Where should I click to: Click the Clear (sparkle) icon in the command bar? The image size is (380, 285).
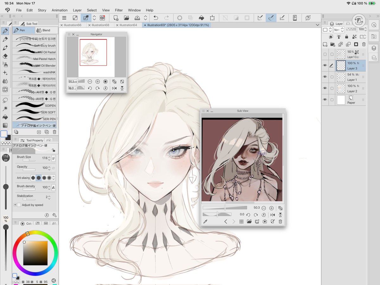click(x=180, y=18)
